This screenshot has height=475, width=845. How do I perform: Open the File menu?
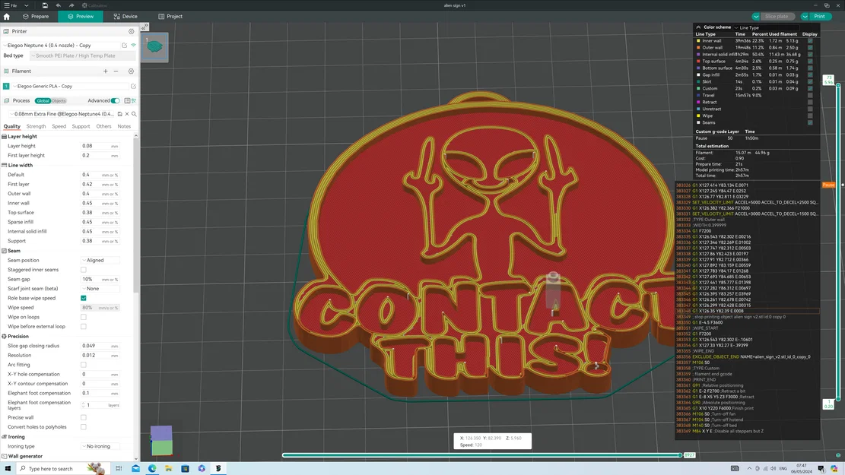(x=11, y=5)
